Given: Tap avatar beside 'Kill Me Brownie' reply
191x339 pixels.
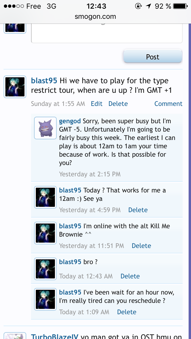Looking at the screenshot, I should (45, 233).
